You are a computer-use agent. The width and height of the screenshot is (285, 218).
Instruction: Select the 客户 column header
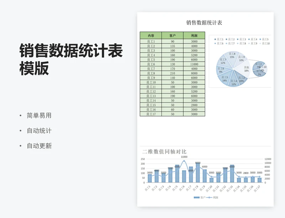[172, 36]
